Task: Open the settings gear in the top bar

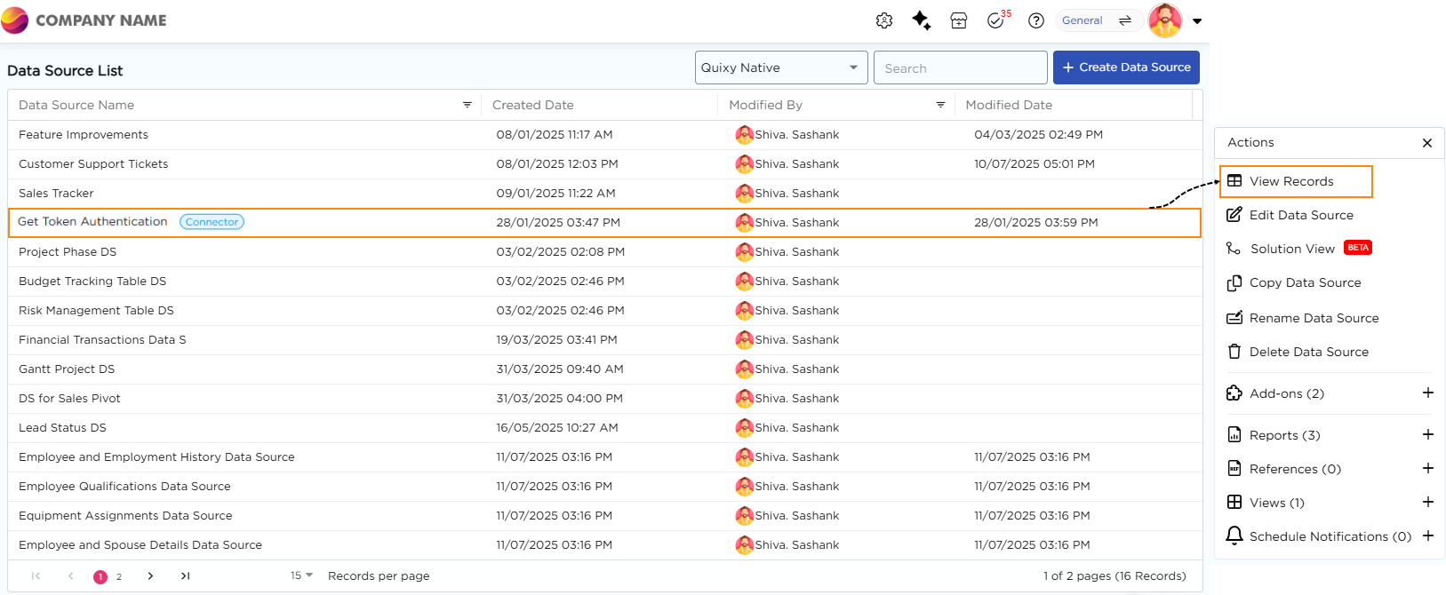Action: point(883,20)
